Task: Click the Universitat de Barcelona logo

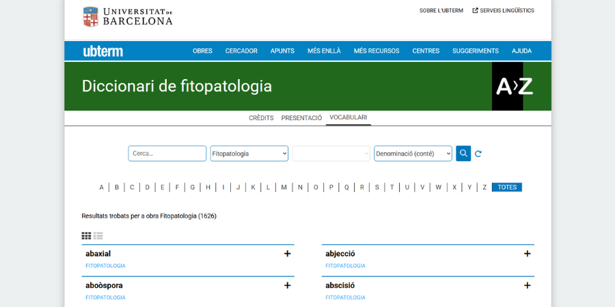Action: click(x=128, y=16)
